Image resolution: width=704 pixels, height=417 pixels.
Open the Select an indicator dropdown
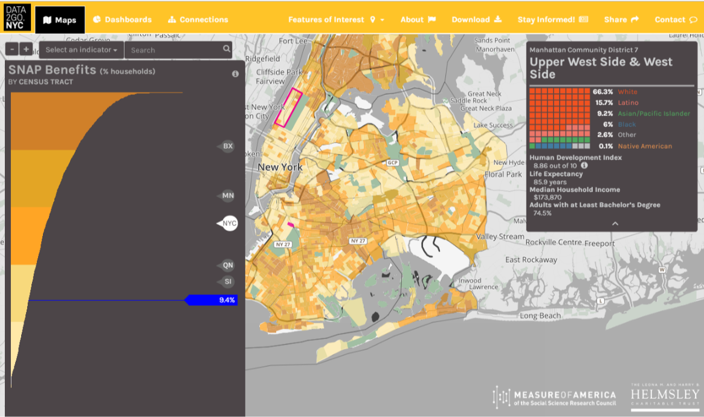point(81,50)
